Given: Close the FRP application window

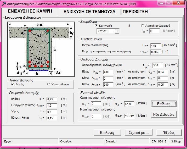Looking at the screenshot, I should tap(178, 3).
